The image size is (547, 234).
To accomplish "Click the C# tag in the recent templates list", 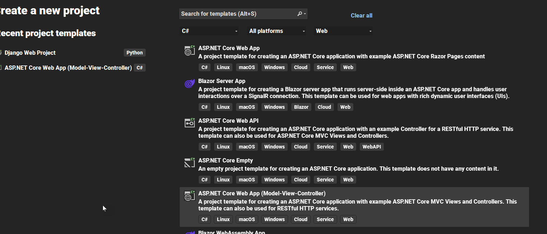I will coord(140,68).
